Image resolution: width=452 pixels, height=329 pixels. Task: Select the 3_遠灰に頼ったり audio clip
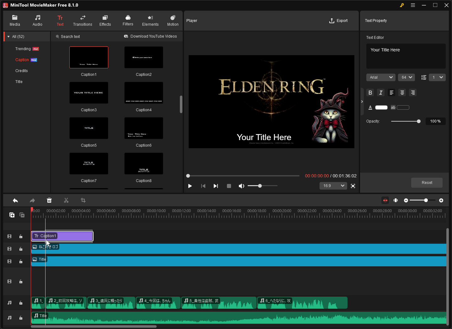[x=111, y=303]
